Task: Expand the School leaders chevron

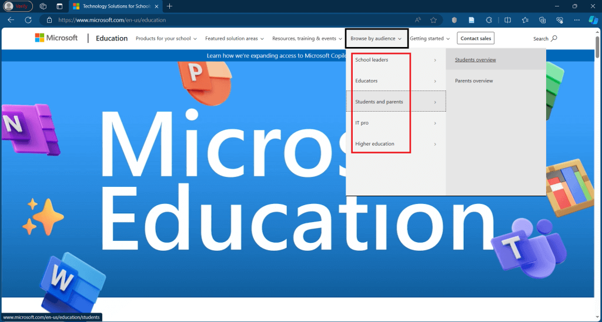Action: coord(435,61)
